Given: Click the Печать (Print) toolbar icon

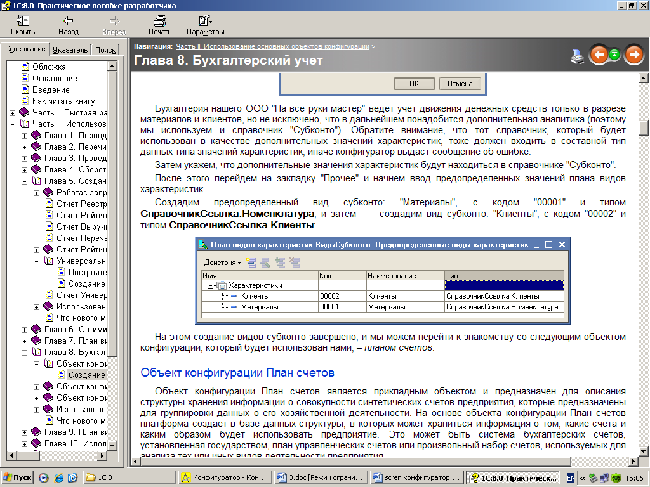Looking at the screenshot, I should pyautogui.click(x=159, y=21).
